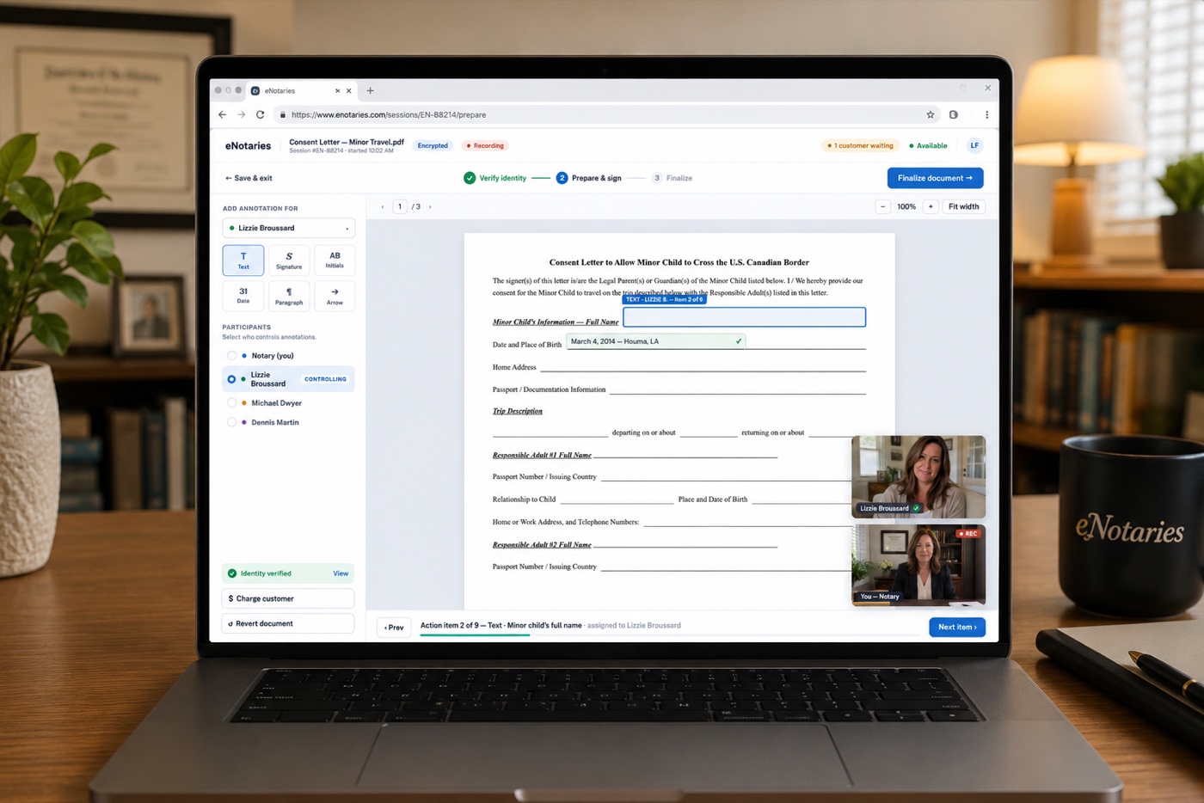Screen dimensions: 1204x803
Task: Select Lizzie Broussard radio button
Action: (231, 379)
